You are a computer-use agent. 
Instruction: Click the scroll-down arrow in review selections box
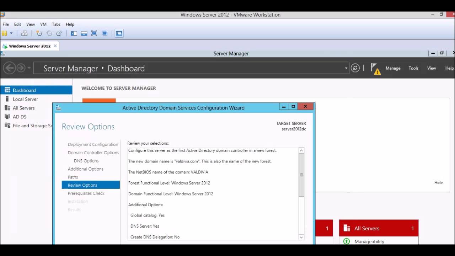(301, 237)
